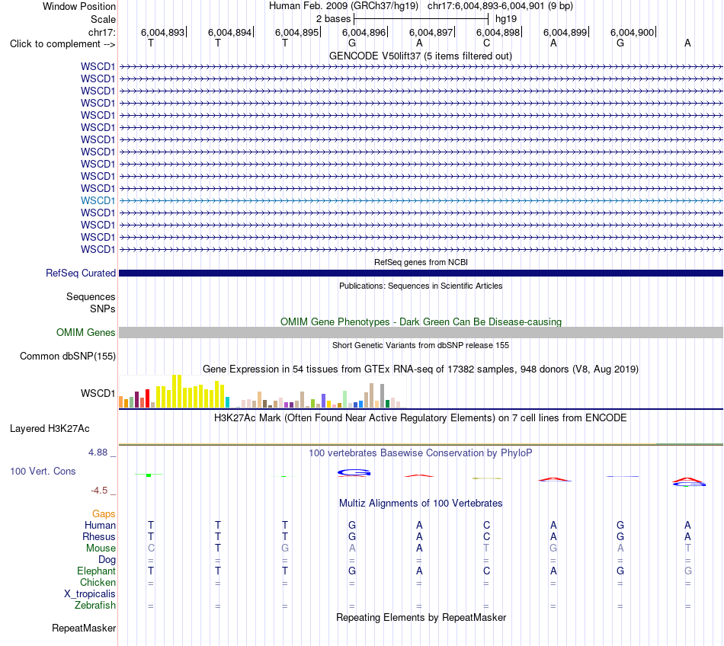This screenshot has width=724, height=646.
Task: Open 'Short Genetic Variants from dbSNP release 155' title
Action: click(x=421, y=345)
